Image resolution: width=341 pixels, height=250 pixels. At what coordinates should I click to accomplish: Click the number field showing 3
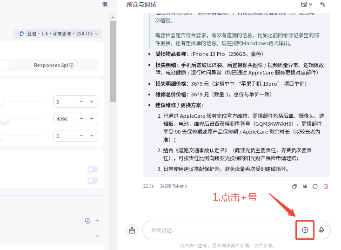[76, 101]
